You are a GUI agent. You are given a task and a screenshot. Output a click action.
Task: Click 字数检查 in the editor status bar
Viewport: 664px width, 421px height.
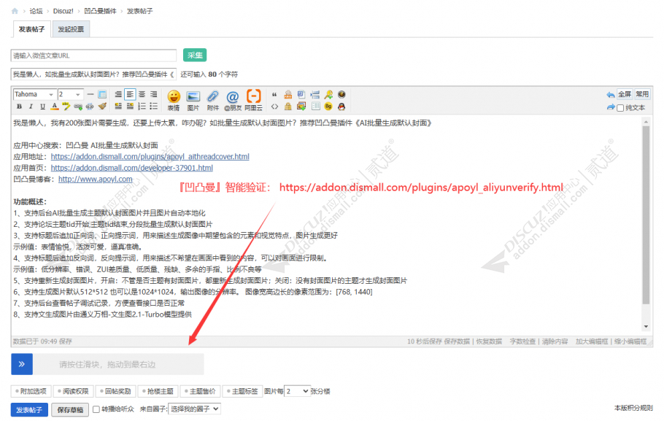click(522, 341)
